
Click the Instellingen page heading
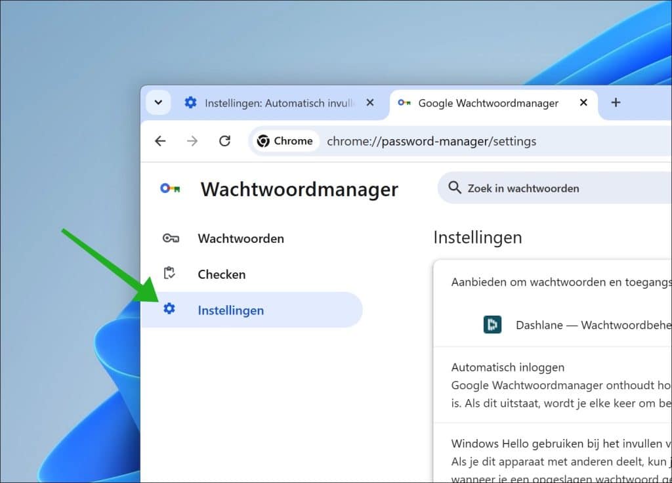click(478, 238)
